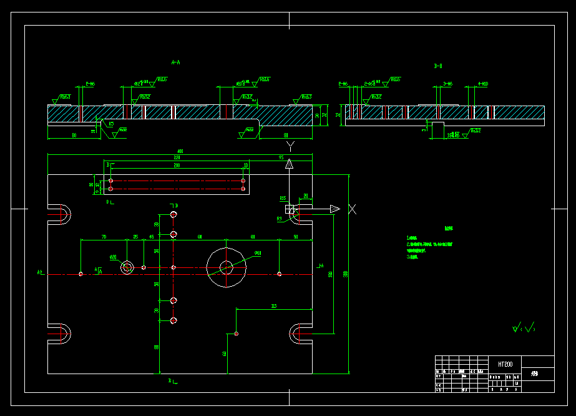This screenshot has height=416, width=576.
Task: Select the 3-M6 thread callout
Action: [x=448, y=84]
